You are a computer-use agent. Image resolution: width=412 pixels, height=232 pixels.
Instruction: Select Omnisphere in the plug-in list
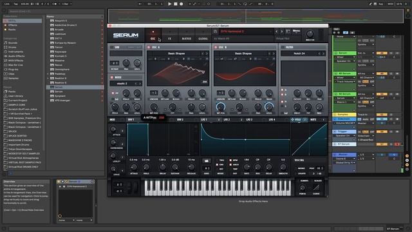(62, 70)
